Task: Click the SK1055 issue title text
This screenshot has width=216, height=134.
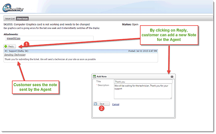Action: [47, 24]
